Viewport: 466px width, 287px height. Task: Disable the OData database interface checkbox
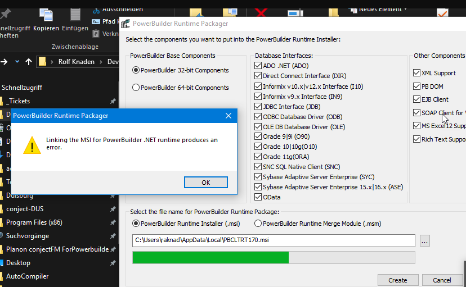258,197
